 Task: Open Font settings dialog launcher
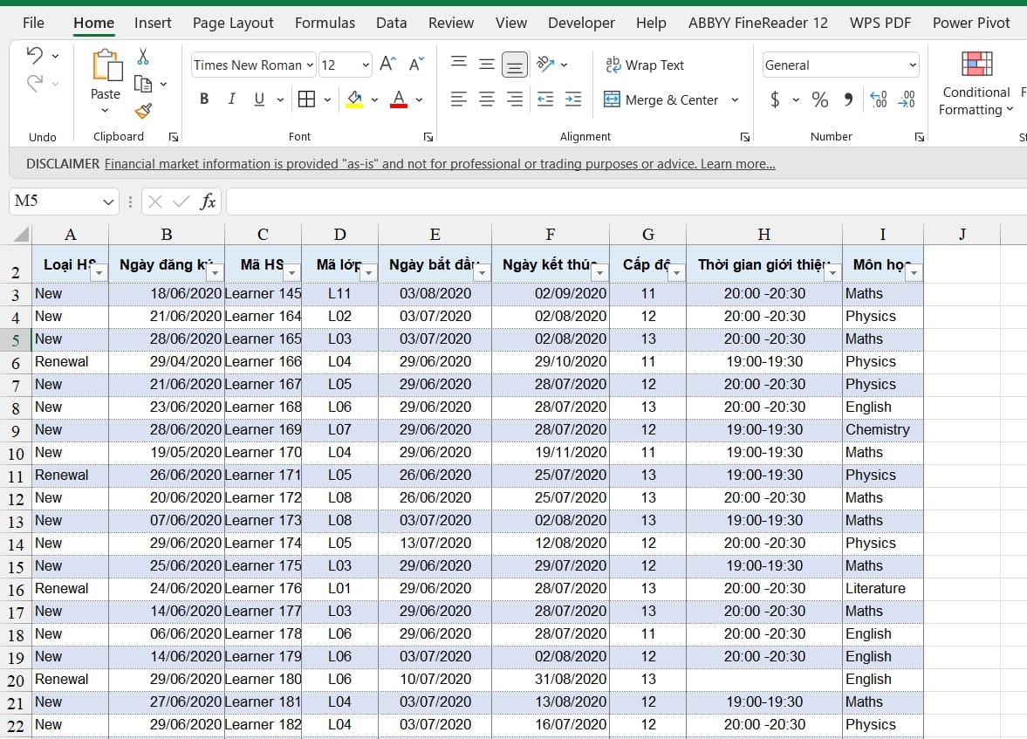tap(428, 137)
